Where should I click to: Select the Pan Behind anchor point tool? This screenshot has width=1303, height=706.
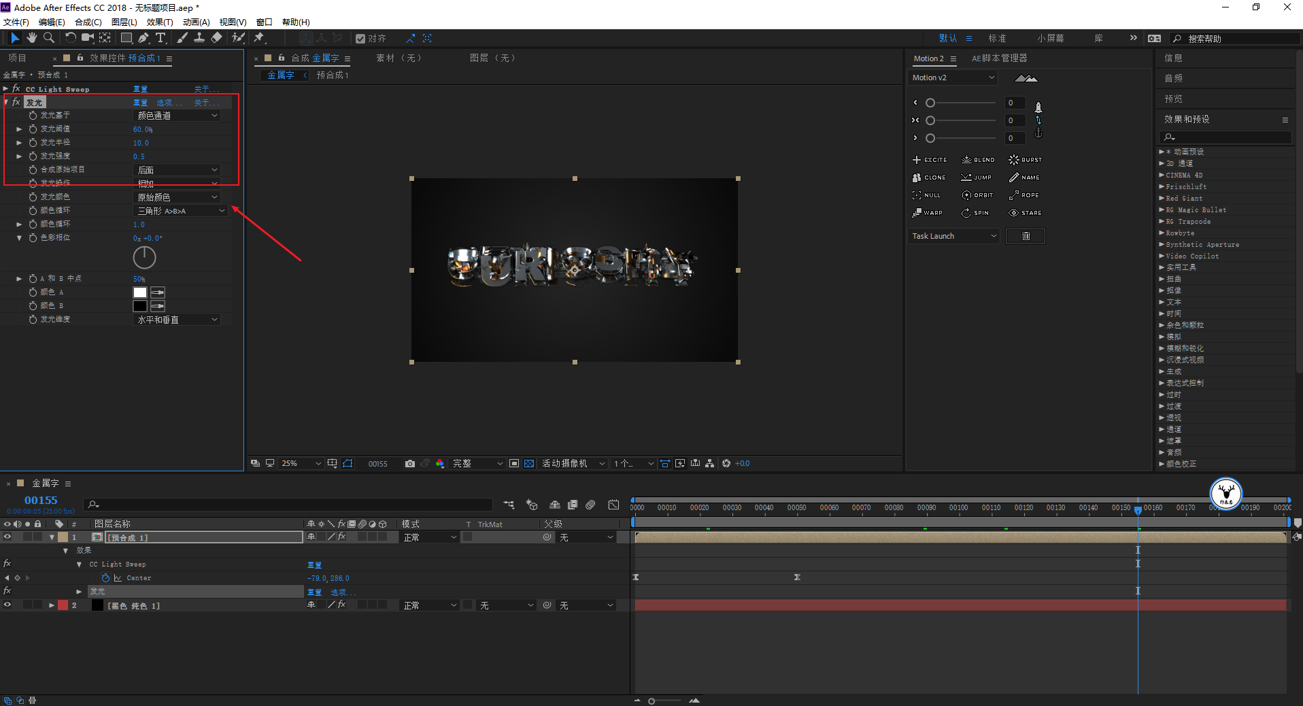pos(105,38)
